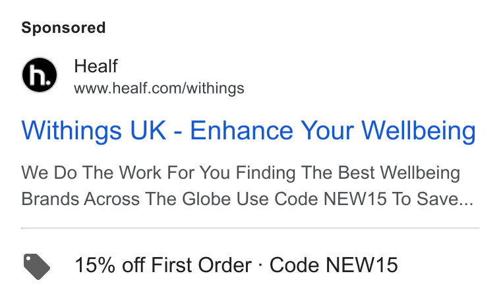
Task: Click the 15% off First Order offer
Action: pos(163,265)
